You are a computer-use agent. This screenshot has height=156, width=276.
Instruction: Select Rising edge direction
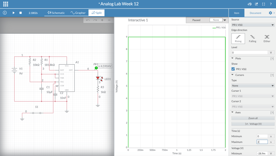tap(238, 38)
